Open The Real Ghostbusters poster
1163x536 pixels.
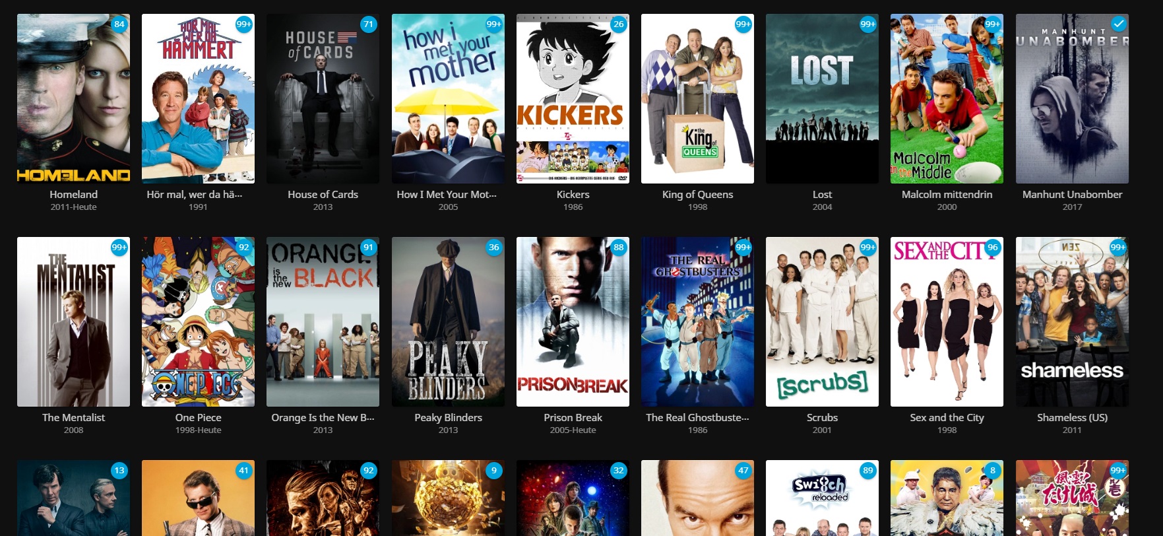tap(697, 321)
